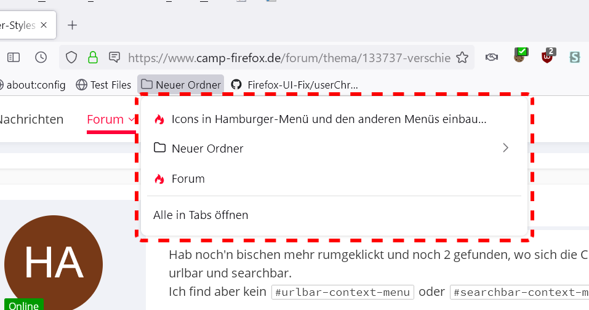Bookmark this page with the star icon
The height and width of the screenshot is (310, 589).
click(462, 58)
